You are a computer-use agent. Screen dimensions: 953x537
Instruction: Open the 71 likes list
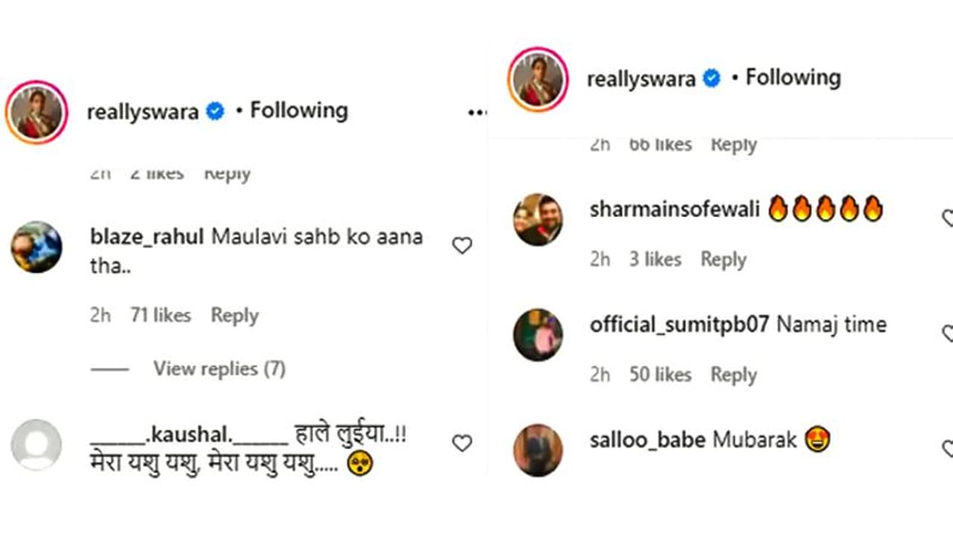(161, 315)
